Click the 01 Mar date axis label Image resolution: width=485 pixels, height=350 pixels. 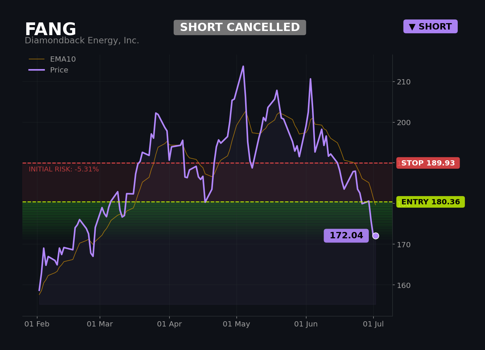pos(100,324)
